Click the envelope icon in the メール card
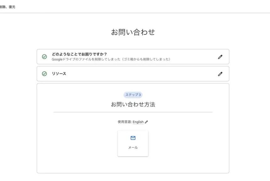 click(133, 138)
